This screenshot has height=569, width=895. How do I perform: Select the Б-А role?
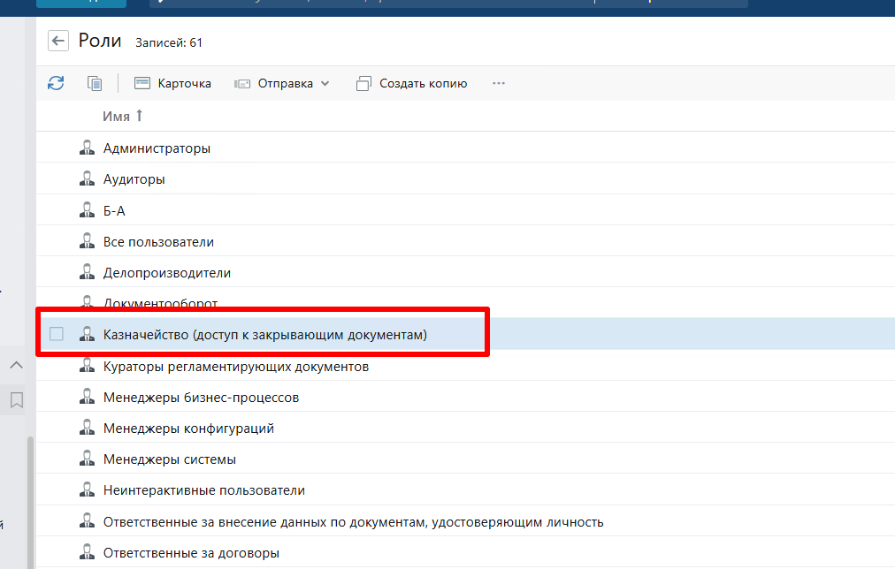[115, 210]
